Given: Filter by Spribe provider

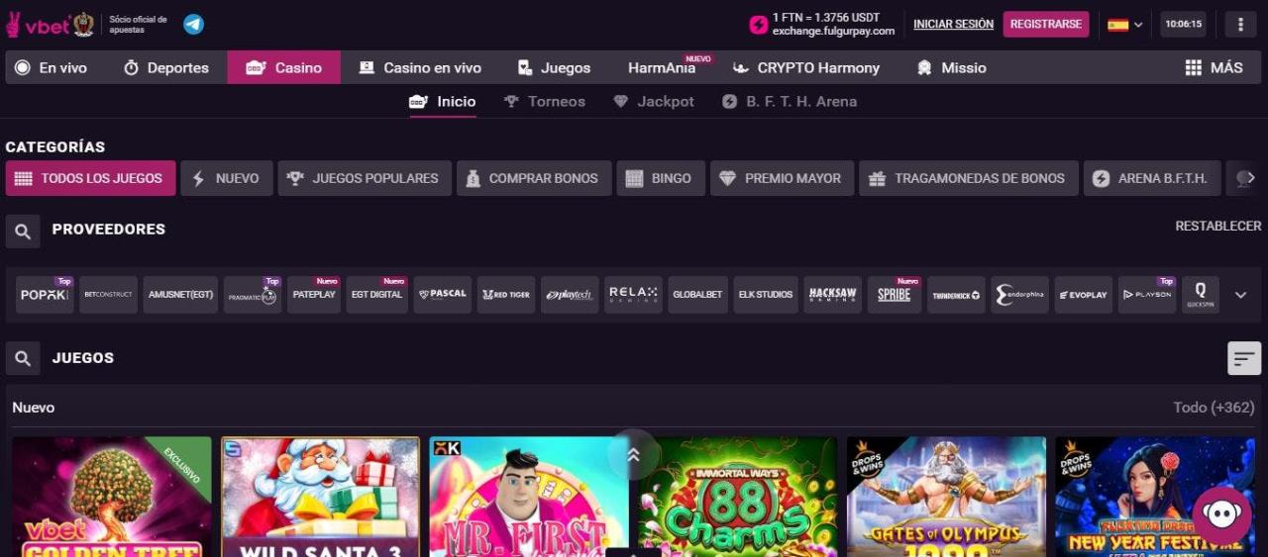Looking at the screenshot, I should (x=895, y=295).
